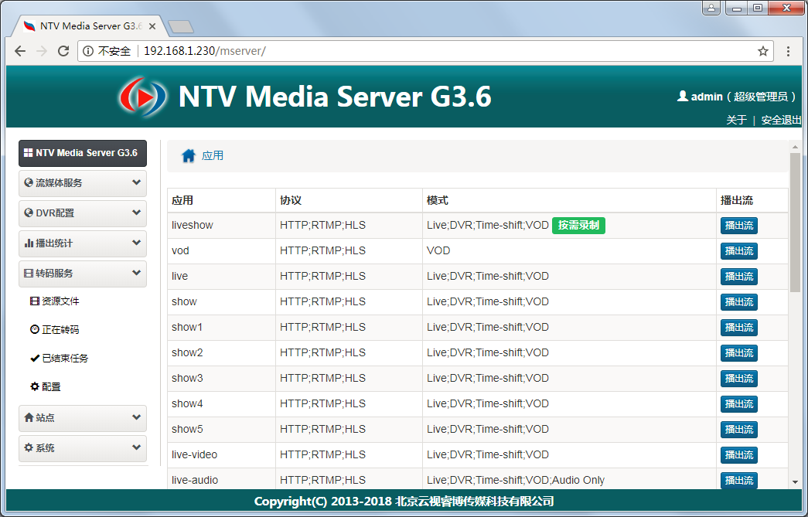Open NTV Media Server G3.6 sidebar header
Image resolution: width=808 pixels, height=517 pixels.
click(83, 153)
